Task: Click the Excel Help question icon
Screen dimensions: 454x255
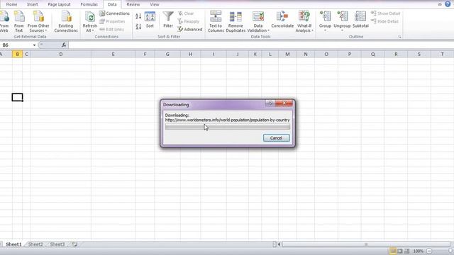Action: coord(448,4)
